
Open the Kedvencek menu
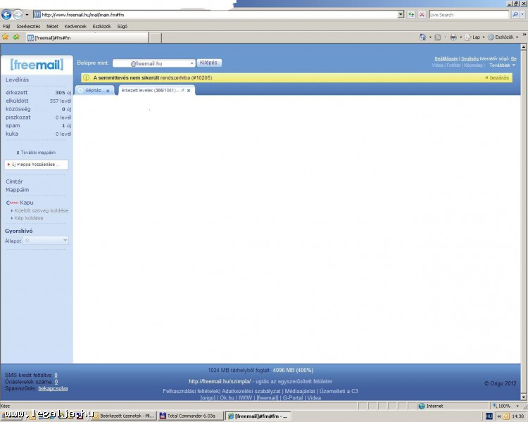pos(75,26)
